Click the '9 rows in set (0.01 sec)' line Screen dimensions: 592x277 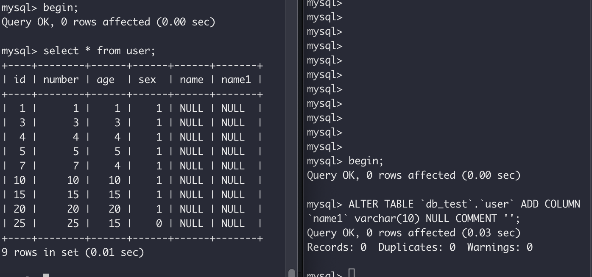73,252
